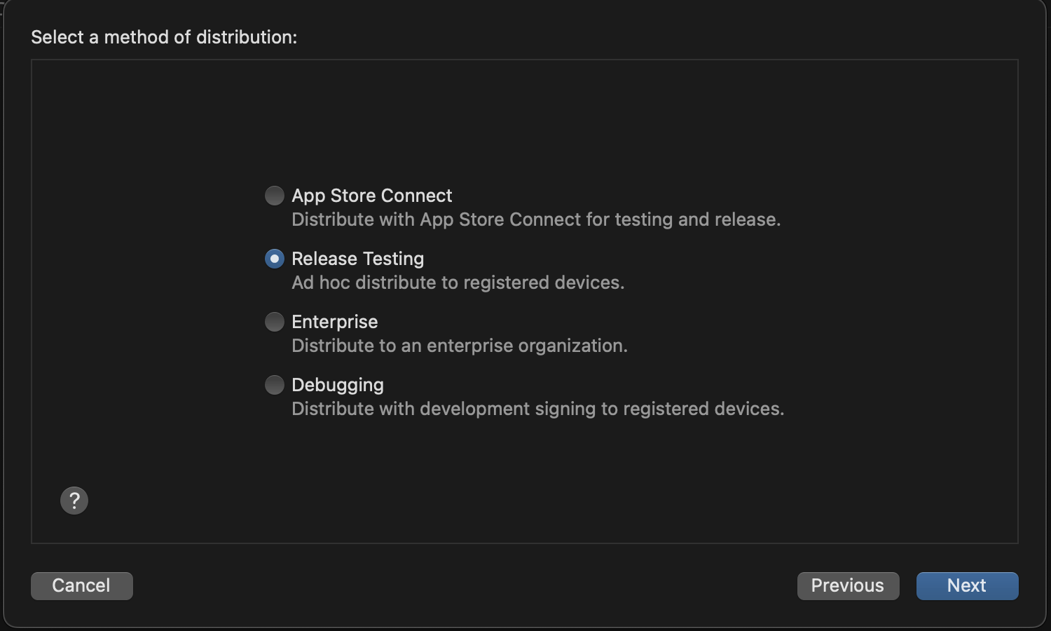
Task: Select the Release Testing radio button
Action: click(x=275, y=259)
